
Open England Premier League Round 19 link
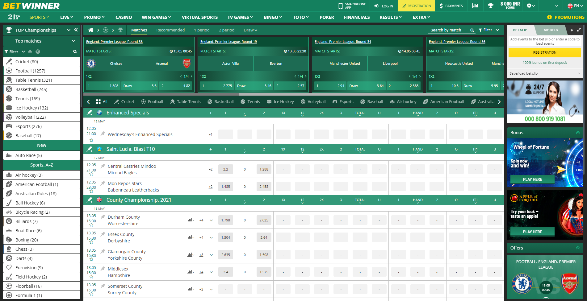click(x=229, y=42)
